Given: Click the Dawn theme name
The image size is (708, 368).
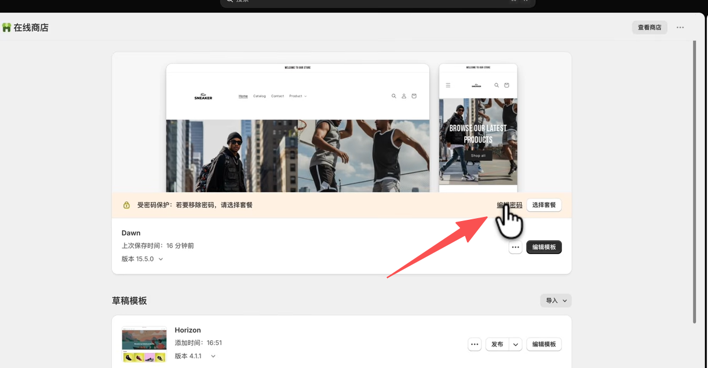Looking at the screenshot, I should click(131, 233).
